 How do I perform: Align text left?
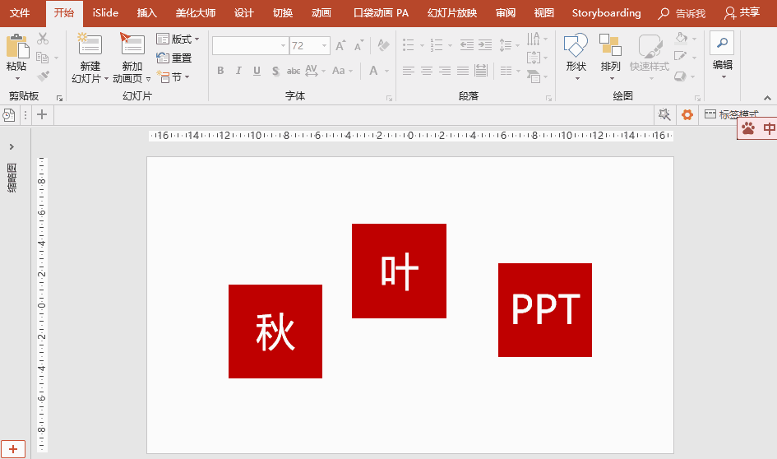[x=409, y=71]
